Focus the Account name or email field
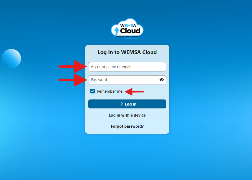The height and width of the screenshot is (180, 252). pos(127,67)
